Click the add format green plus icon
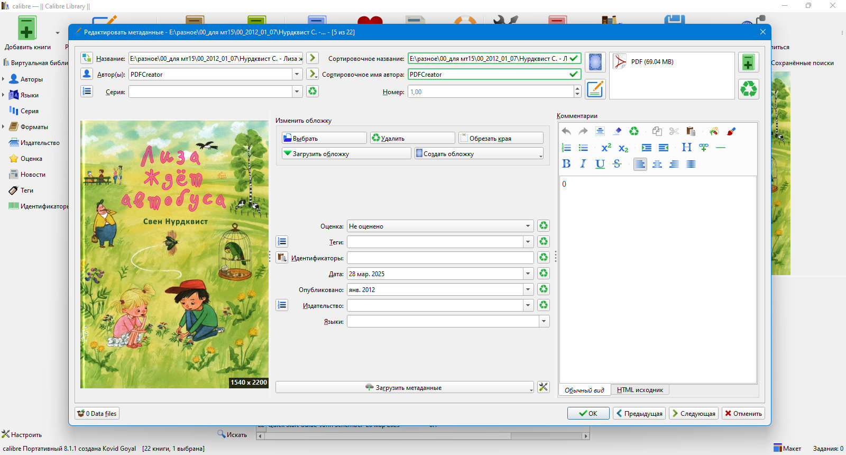This screenshot has height=455, width=846. coord(748,62)
